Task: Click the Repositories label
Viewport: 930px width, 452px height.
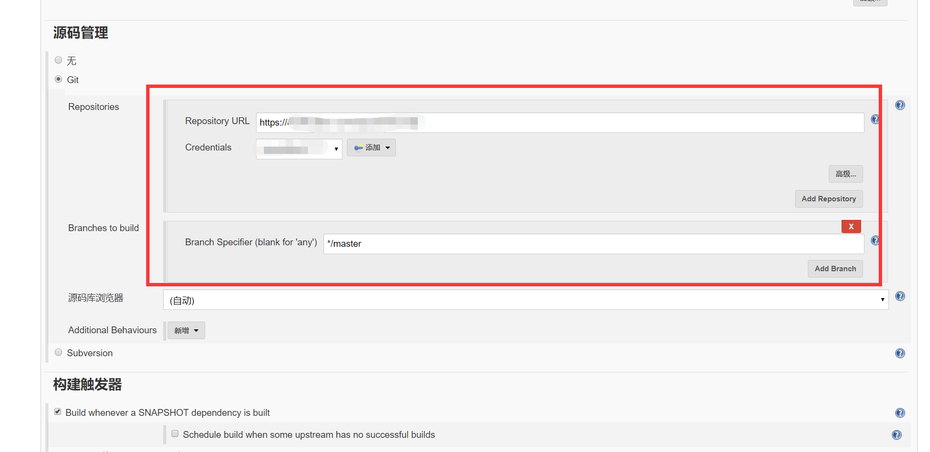Action: point(93,107)
